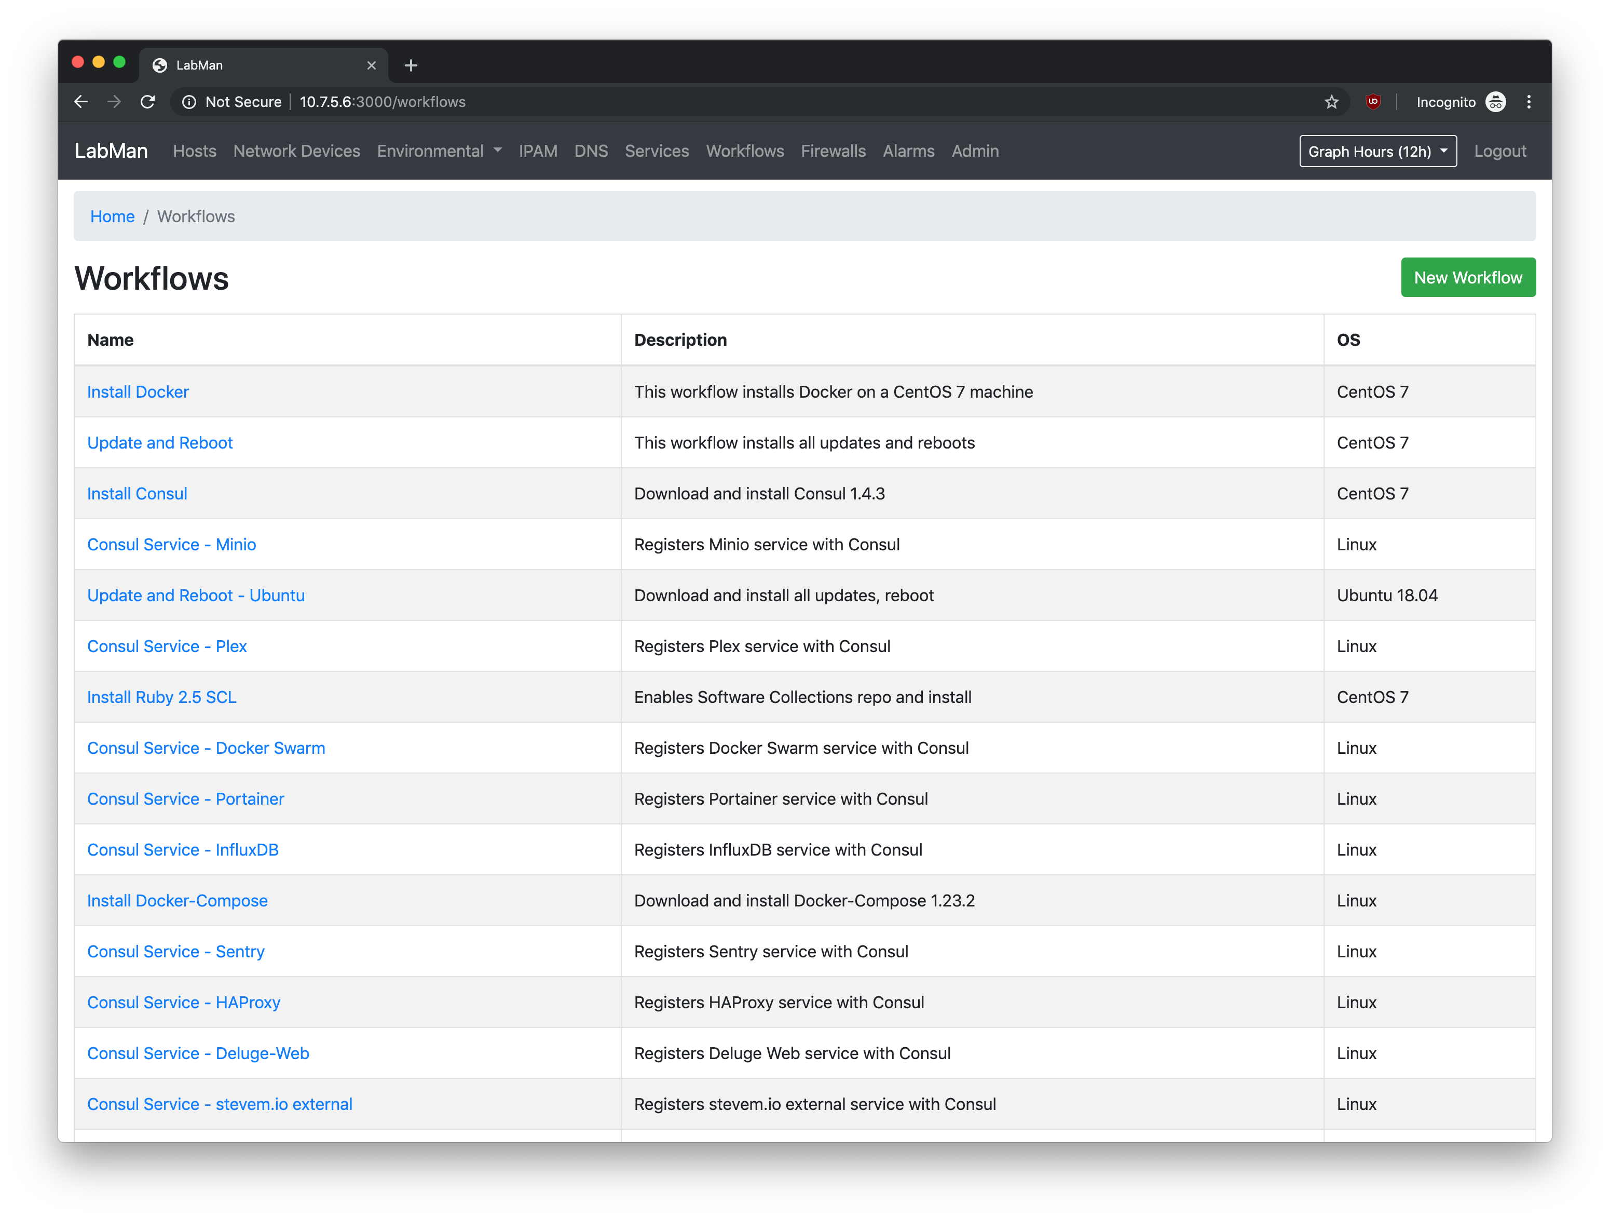Open the Graph Hours (12h) dropdown

1377,152
